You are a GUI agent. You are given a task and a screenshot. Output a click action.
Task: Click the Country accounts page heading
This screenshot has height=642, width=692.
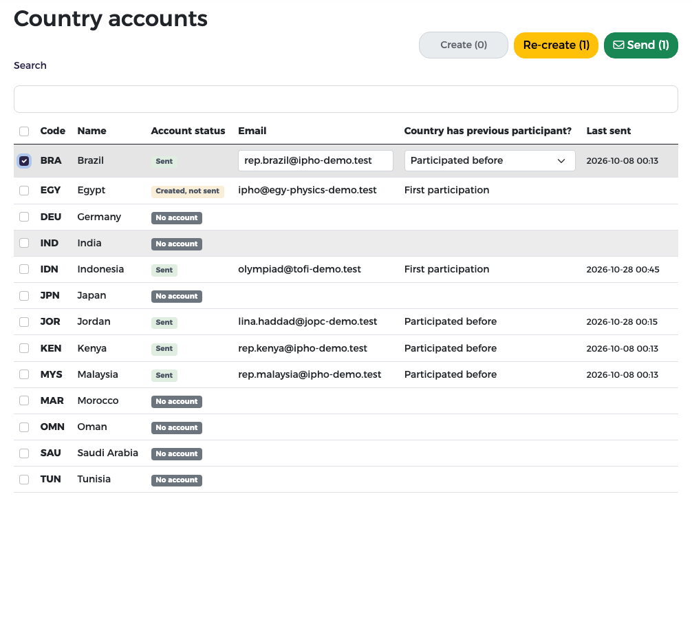(x=110, y=19)
